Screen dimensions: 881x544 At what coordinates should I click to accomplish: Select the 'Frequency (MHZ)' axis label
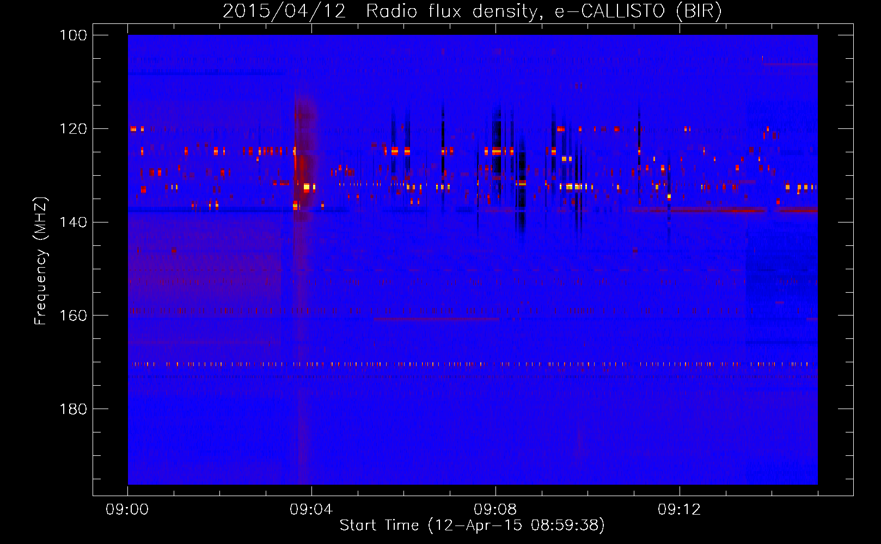[41, 261]
